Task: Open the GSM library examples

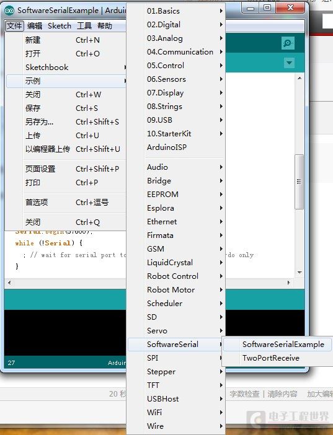Action: click(x=176, y=248)
